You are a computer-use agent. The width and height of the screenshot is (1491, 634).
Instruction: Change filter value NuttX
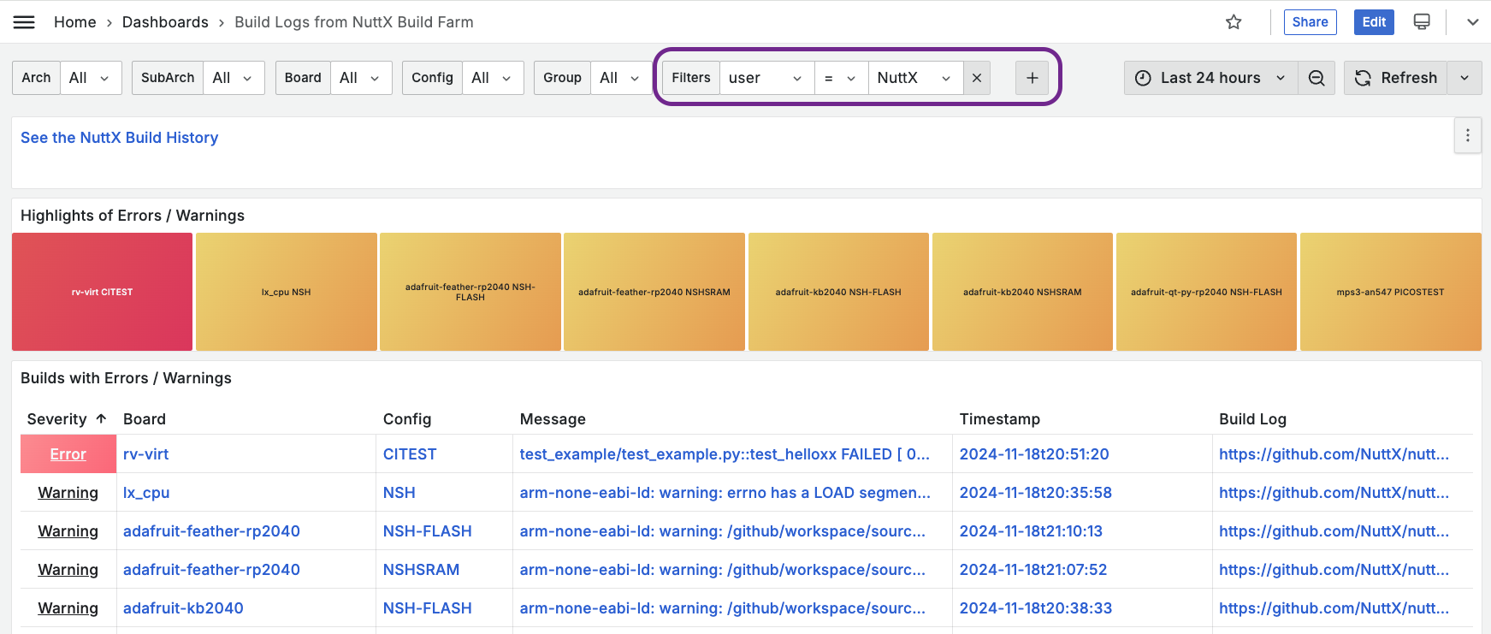(x=915, y=78)
